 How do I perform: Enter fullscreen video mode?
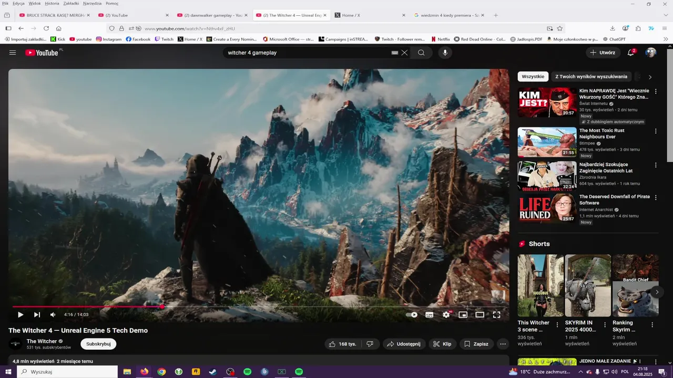coord(497,314)
